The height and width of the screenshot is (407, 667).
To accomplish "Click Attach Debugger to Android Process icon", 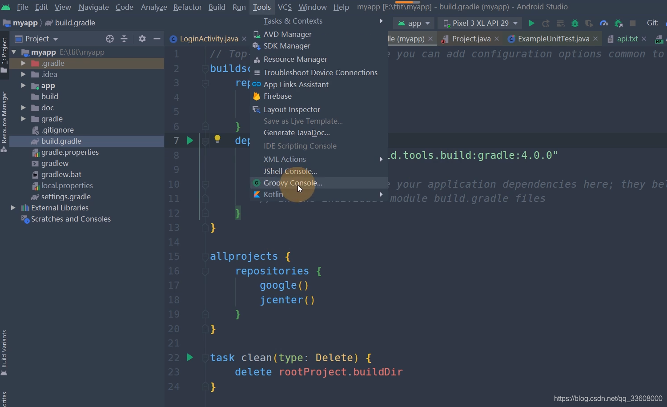I will coord(618,23).
